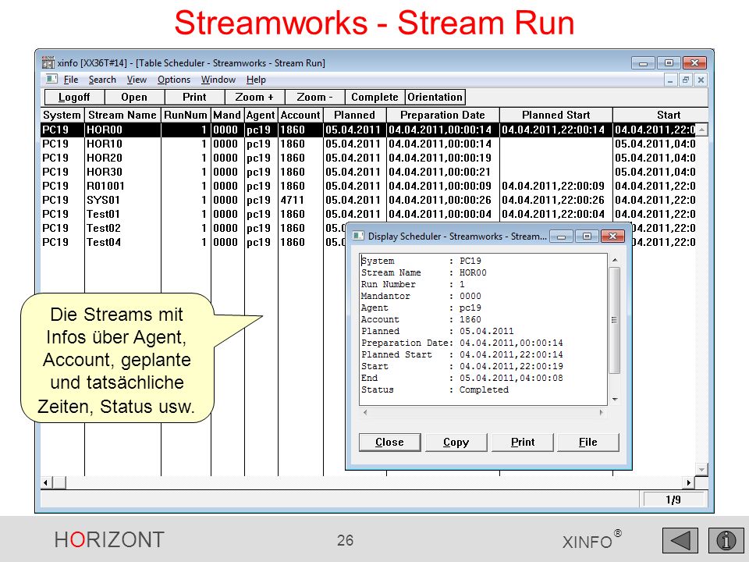Screen dimensions: 749x562
Task: Close the inner MDI child window
Action: click(x=701, y=80)
